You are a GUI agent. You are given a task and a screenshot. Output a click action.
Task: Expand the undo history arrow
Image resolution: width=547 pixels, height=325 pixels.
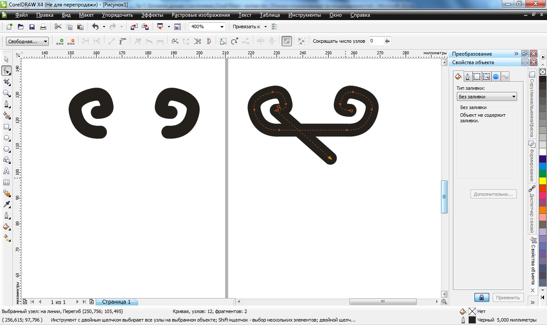pos(104,27)
